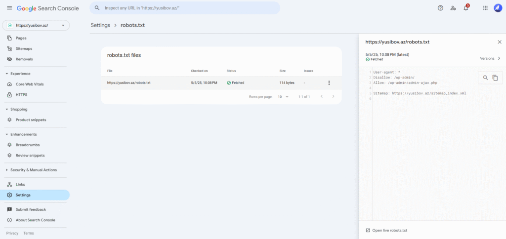Open About Search Console

click(x=36, y=220)
